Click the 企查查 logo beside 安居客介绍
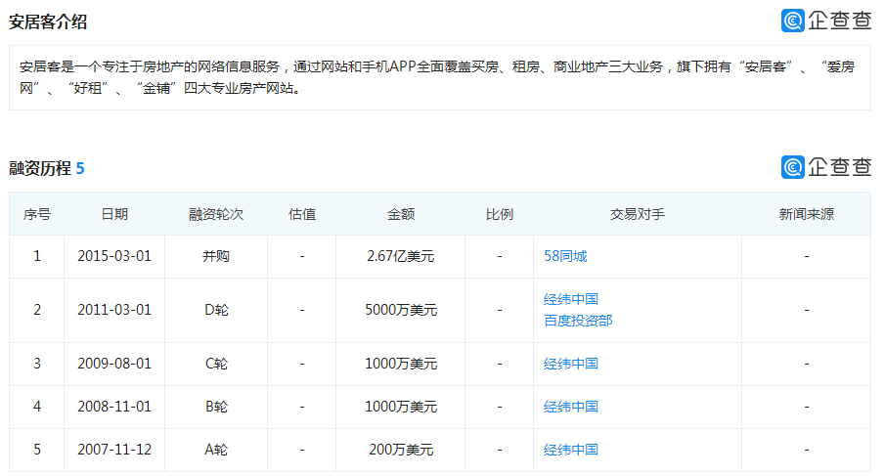Screen dimensions: 885x476 coord(825,21)
